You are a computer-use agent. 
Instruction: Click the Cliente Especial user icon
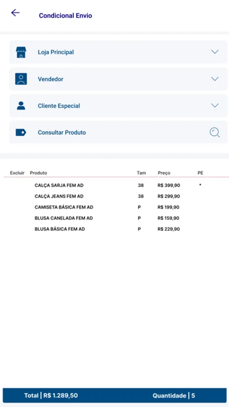pyautogui.click(x=21, y=106)
